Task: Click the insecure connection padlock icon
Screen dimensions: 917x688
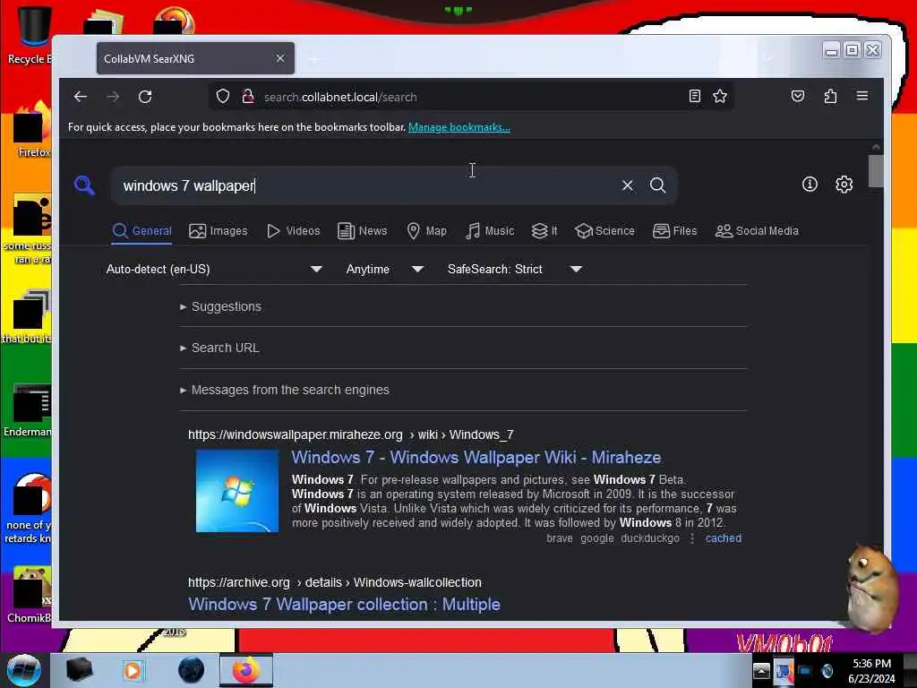Action: [x=248, y=97]
